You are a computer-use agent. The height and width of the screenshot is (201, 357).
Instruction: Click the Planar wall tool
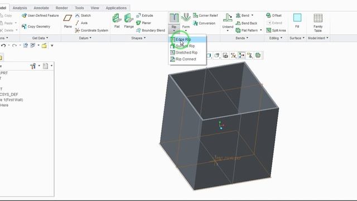[144, 23]
